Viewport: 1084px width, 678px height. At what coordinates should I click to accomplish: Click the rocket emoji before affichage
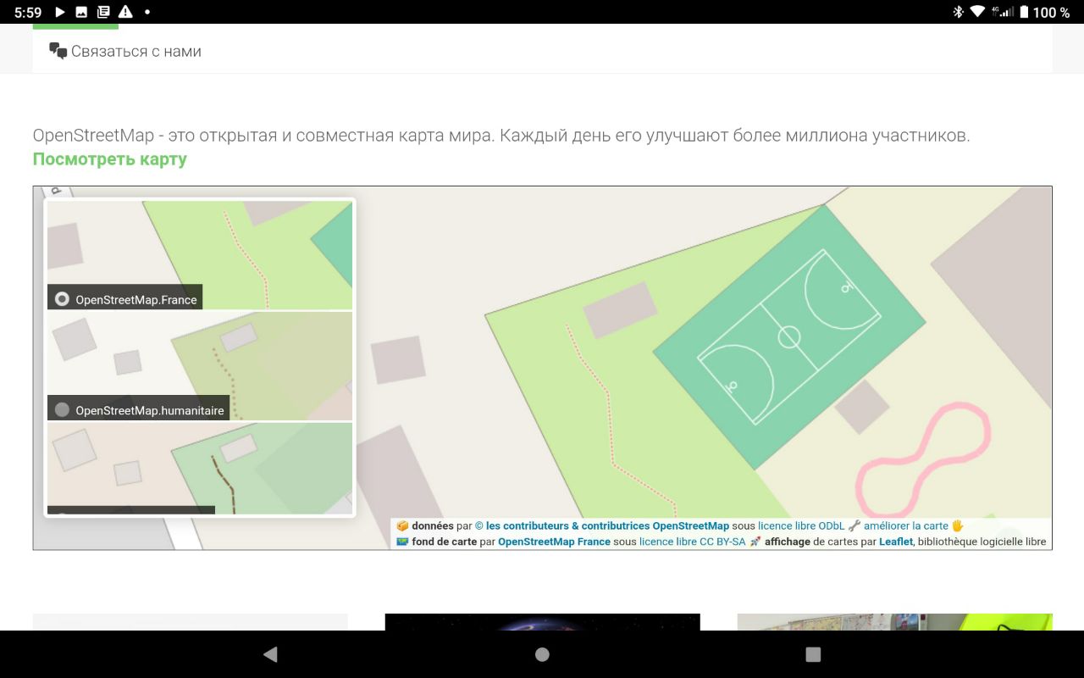pos(755,542)
